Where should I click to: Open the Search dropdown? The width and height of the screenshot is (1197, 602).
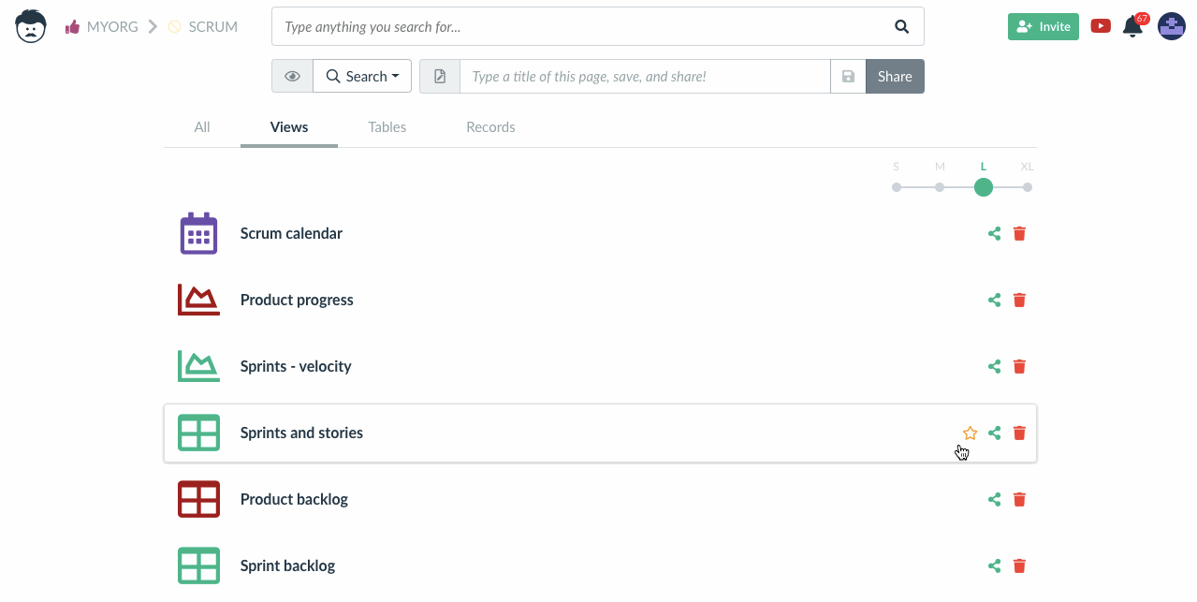pos(362,77)
